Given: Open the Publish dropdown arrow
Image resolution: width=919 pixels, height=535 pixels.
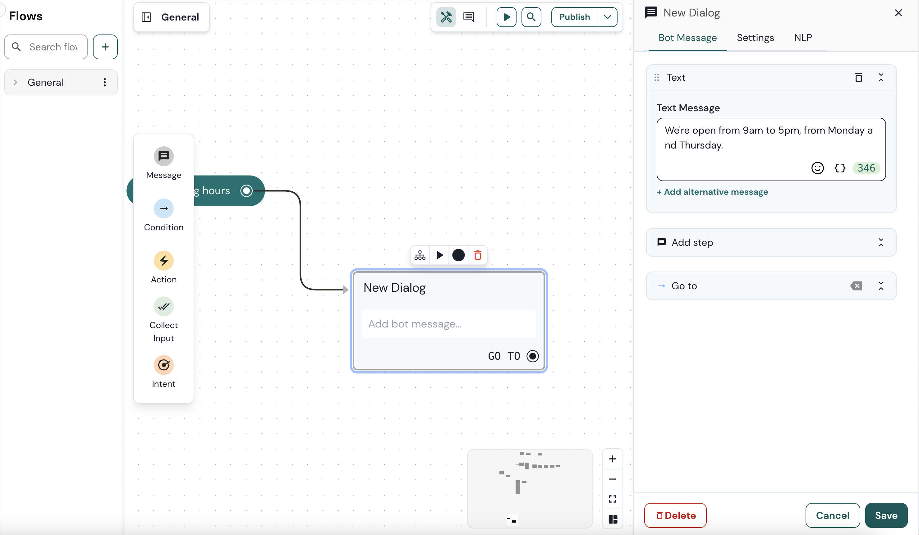Looking at the screenshot, I should point(607,17).
